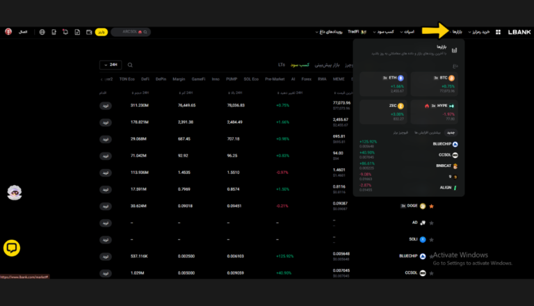The height and width of the screenshot is (306, 534).
Task: Click trade button in 311.230M row
Action: click(106, 106)
